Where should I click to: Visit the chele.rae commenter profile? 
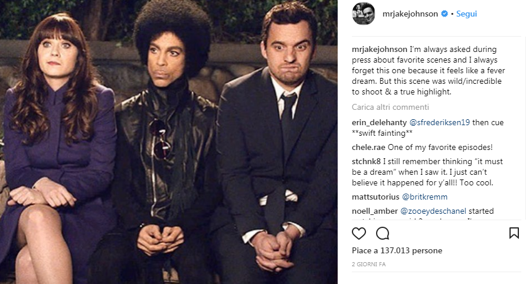pyautogui.click(x=368, y=148)
